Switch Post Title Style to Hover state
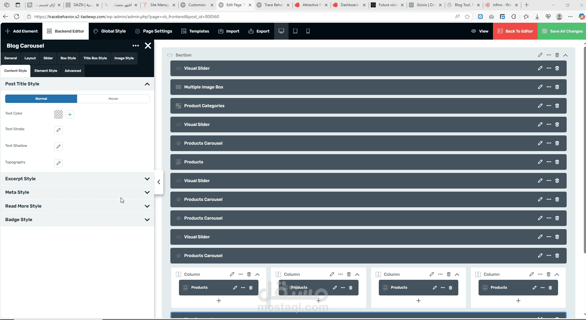Screen dimensions: 586x320 pyautogui.click(x=113, y=99)
